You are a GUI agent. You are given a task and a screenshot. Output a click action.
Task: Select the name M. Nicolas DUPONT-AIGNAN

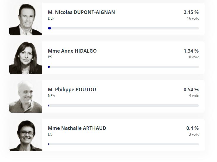pos(81,12)
